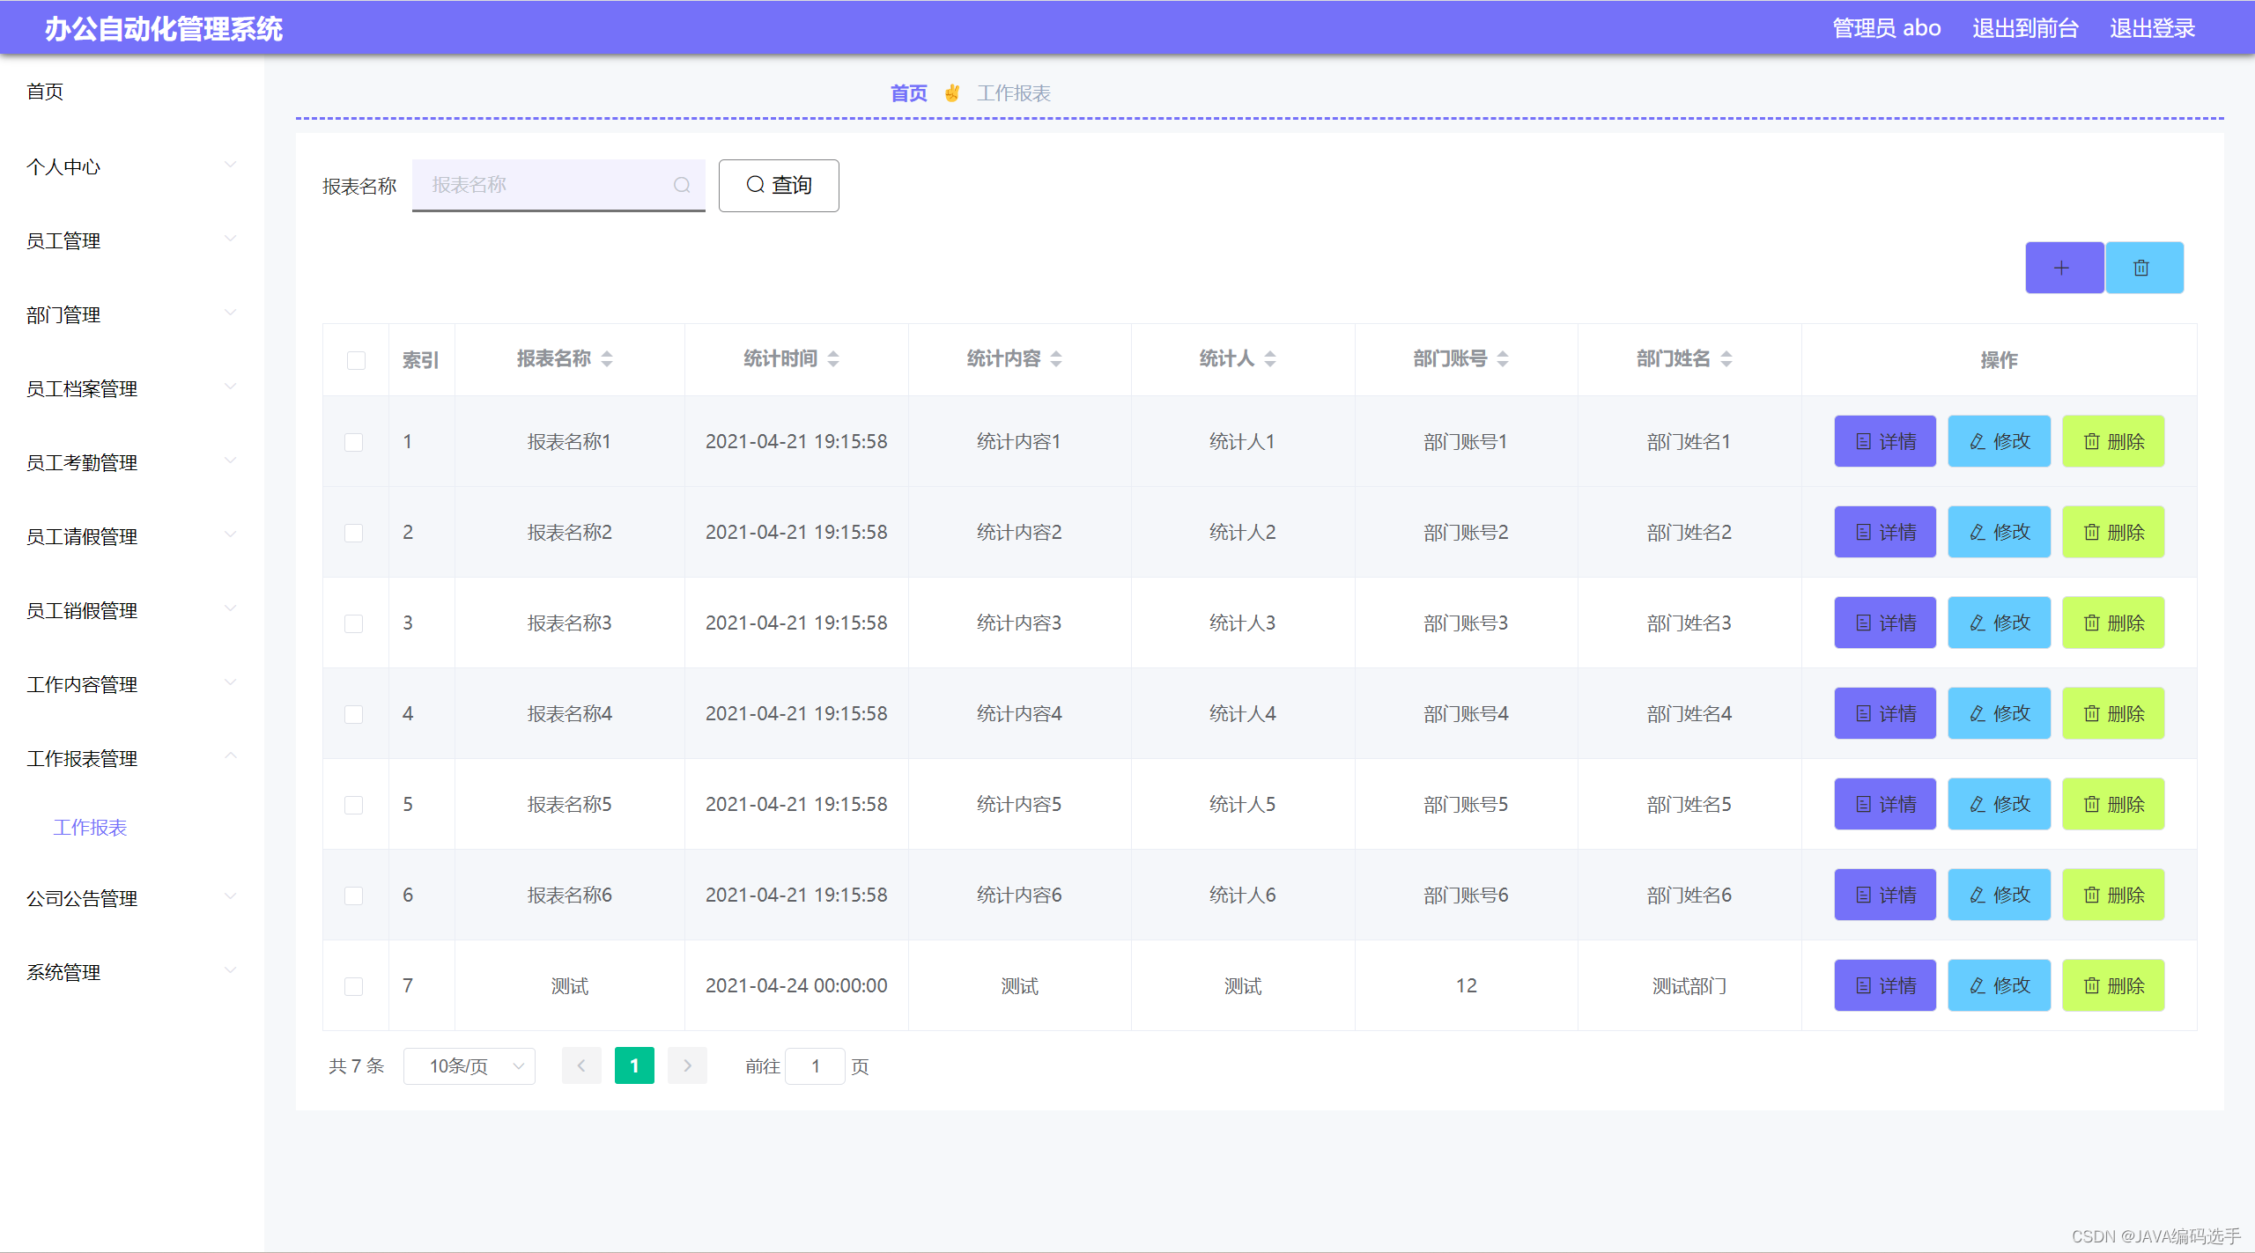Expand 公司公告管理 sidebar menu
The width and height of the screenshot is (2255, 1253).
coord(132,898)
